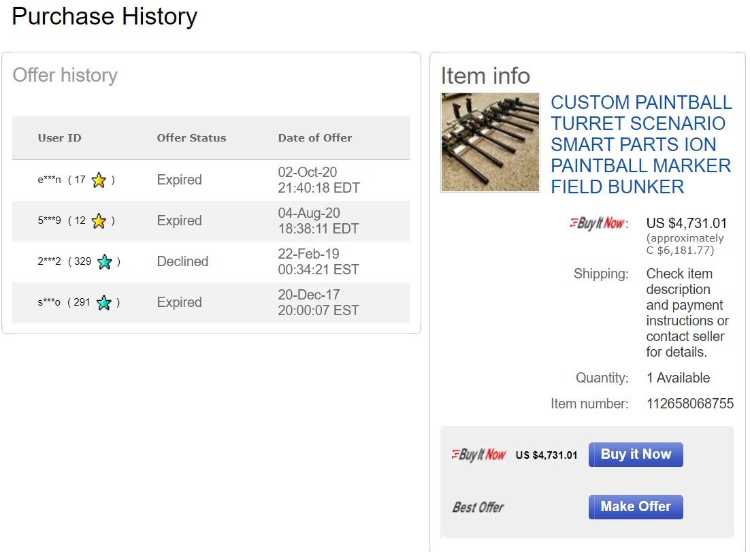Click the teal star next to 2***2
This screenshot has width=750, height=552.
(x=104, y=261)
